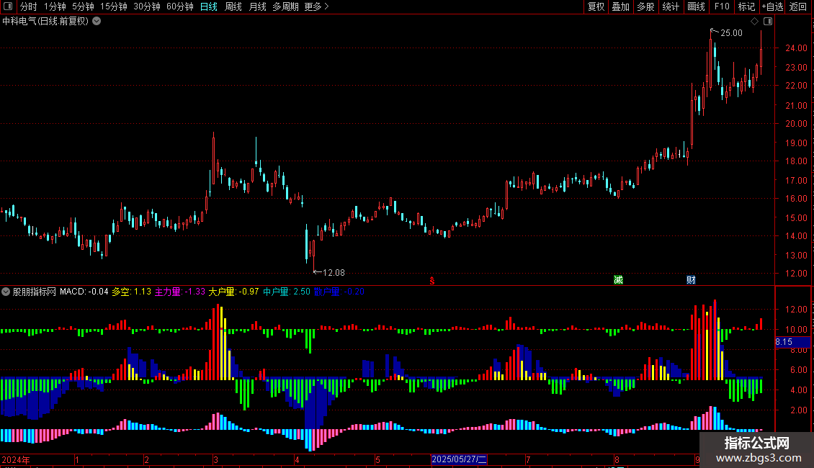Viewport: 814px width, 468px height.
Task: Click the 主力量: -1.33 readout
Action: [x=179, y=292]
